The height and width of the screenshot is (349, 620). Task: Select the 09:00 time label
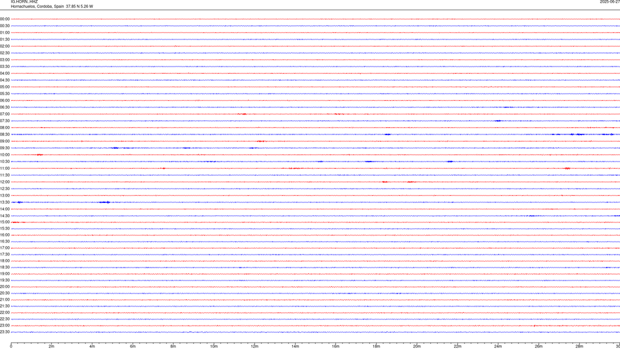coord(5,142)
